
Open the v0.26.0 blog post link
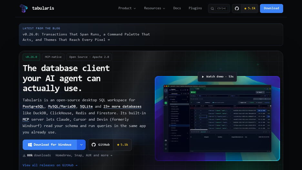(86, 37)
